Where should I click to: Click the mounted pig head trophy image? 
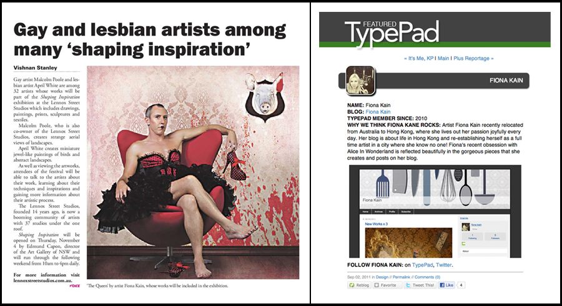coord(265,97)
